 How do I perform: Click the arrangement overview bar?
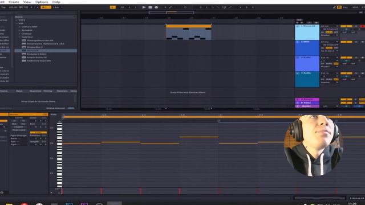[171, 13]
